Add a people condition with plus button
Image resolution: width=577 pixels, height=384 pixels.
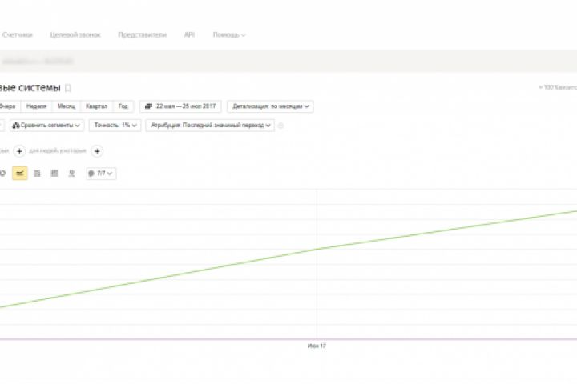pyautogui.click(x=96, y=151)
